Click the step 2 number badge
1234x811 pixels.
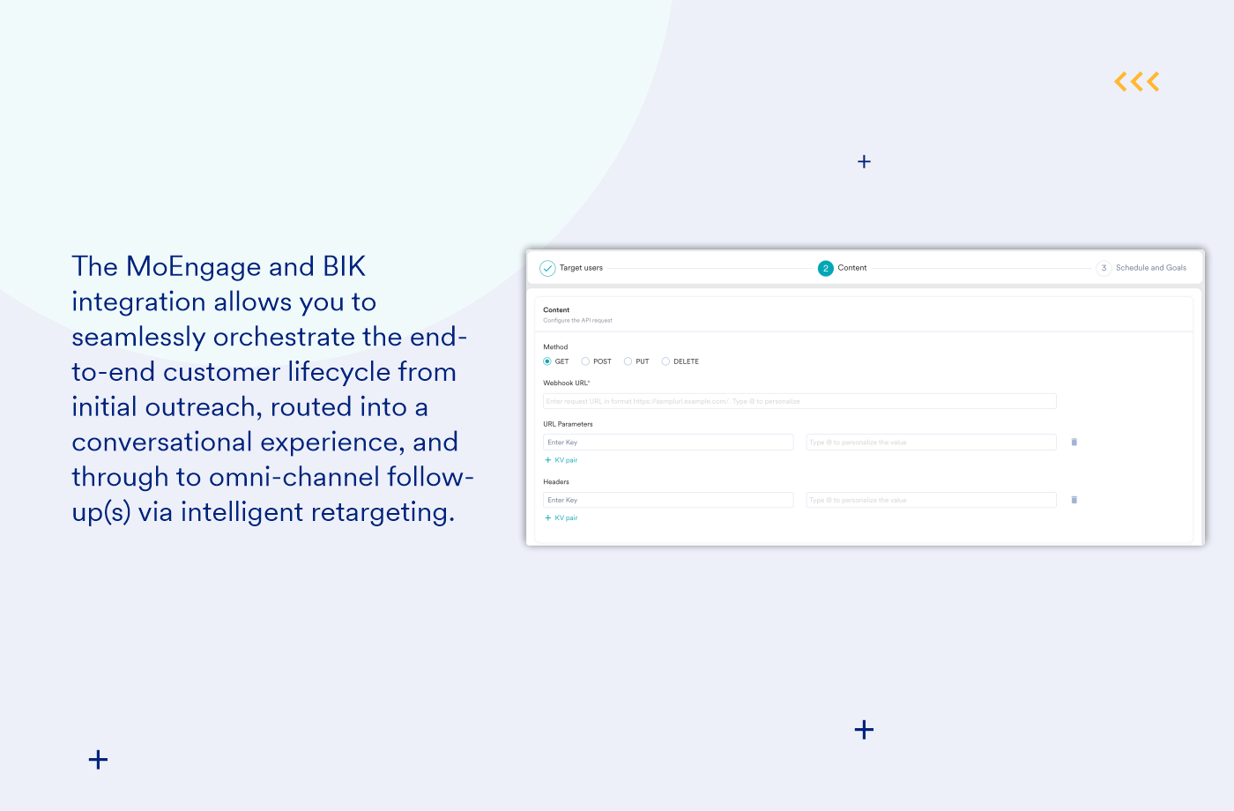(x=826, y=268)
